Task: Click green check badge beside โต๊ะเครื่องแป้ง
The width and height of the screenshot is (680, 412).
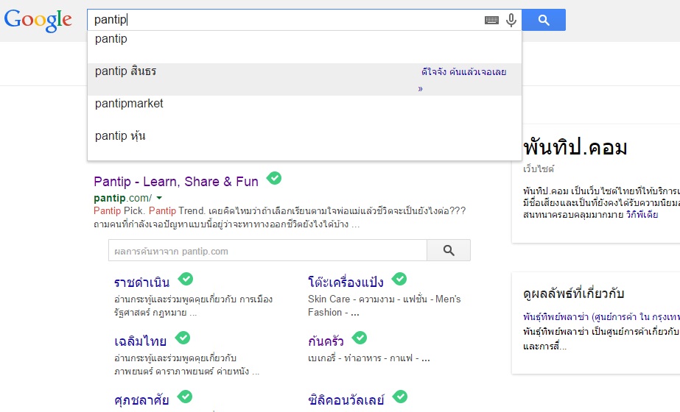Action: (x=399, y=279)
